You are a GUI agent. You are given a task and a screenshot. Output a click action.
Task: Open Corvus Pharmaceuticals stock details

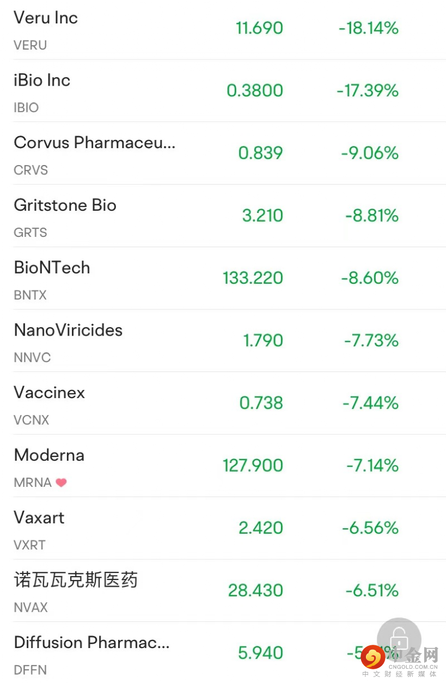95,143
